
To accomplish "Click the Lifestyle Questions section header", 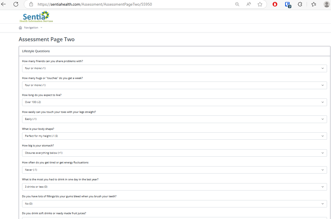I will coord(36,51).
